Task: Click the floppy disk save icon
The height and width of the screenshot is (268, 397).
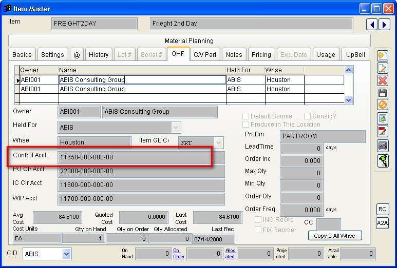Action: 382,93
